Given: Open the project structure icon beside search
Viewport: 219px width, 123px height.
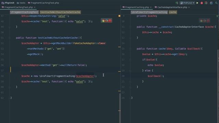Looking at the screenshot, I should pos(211,3).
